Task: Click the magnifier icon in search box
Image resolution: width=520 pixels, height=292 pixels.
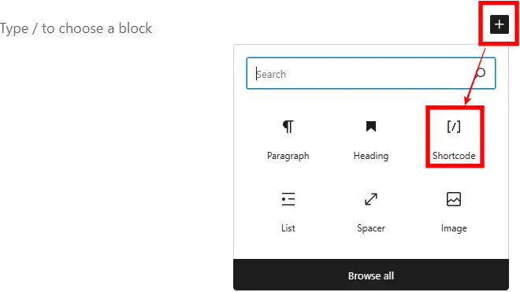Action: [481, 73]
